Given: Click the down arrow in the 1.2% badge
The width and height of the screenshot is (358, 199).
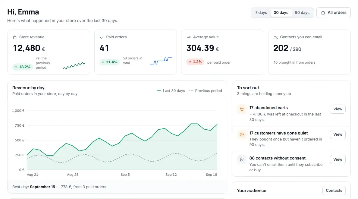Looking at the screenshot, I should 190,62.
